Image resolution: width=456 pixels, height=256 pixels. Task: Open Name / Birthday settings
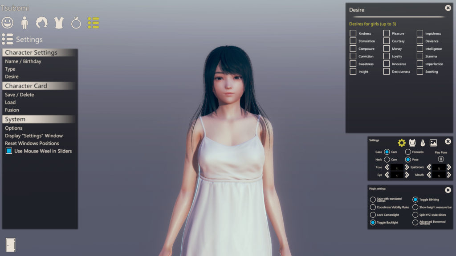coord(23,61)
